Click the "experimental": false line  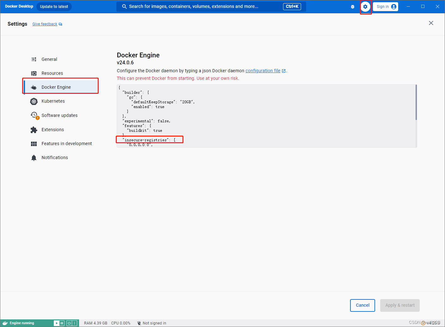(146, 121)
